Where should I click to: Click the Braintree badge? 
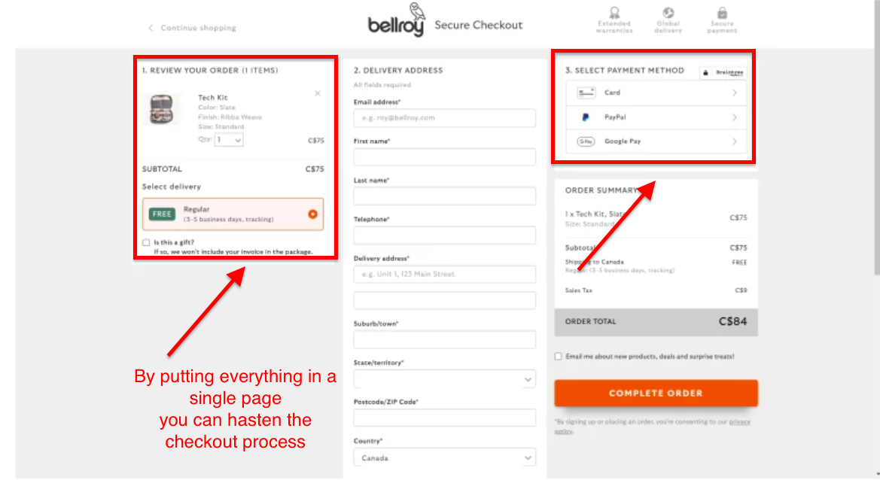coord(723,70)
